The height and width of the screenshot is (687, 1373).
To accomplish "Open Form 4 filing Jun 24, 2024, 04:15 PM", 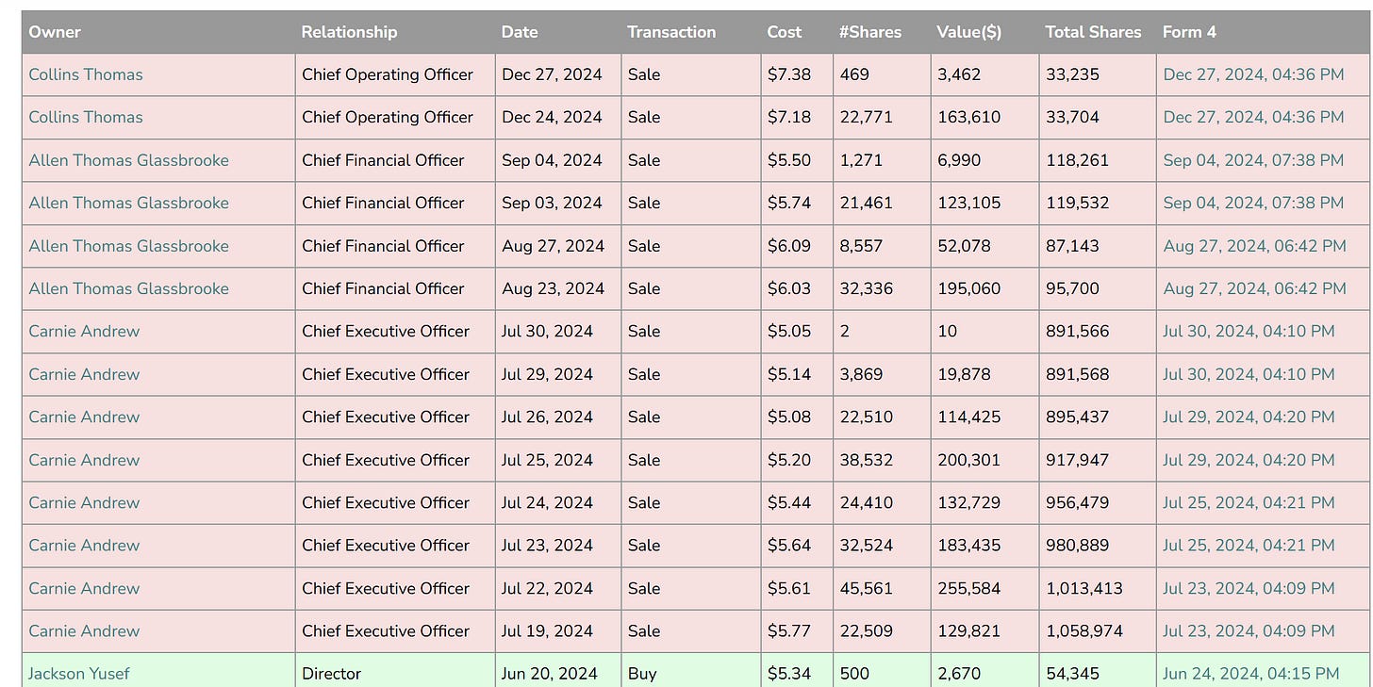I will (x=1250, y=674).
